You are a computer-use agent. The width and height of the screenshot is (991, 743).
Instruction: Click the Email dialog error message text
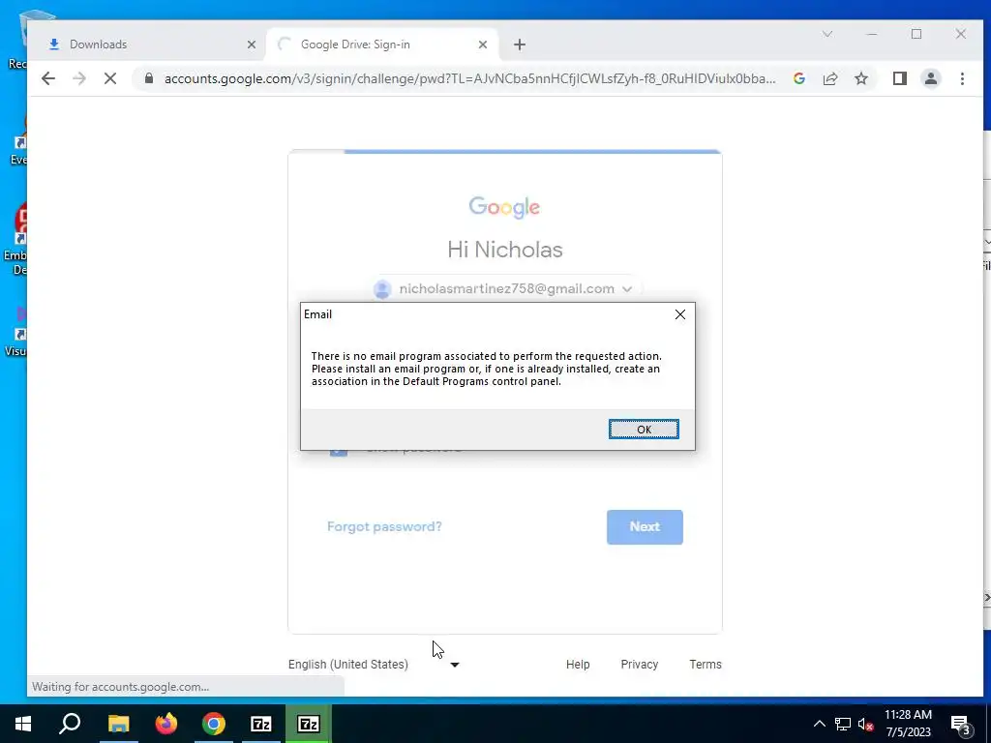[487, 369]
